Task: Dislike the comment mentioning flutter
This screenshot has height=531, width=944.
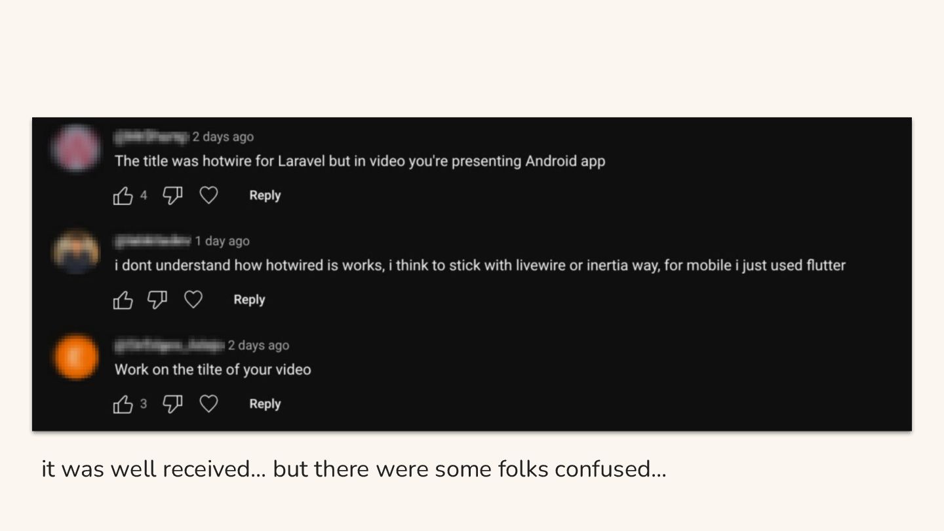Action: (x=157, y=300)
